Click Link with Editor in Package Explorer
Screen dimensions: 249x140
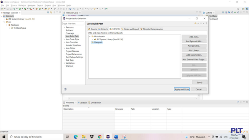point(51,12)
